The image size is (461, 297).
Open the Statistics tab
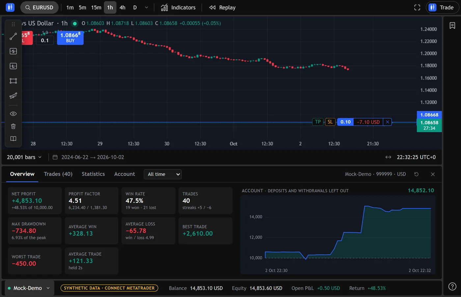(x=93, y=174)
